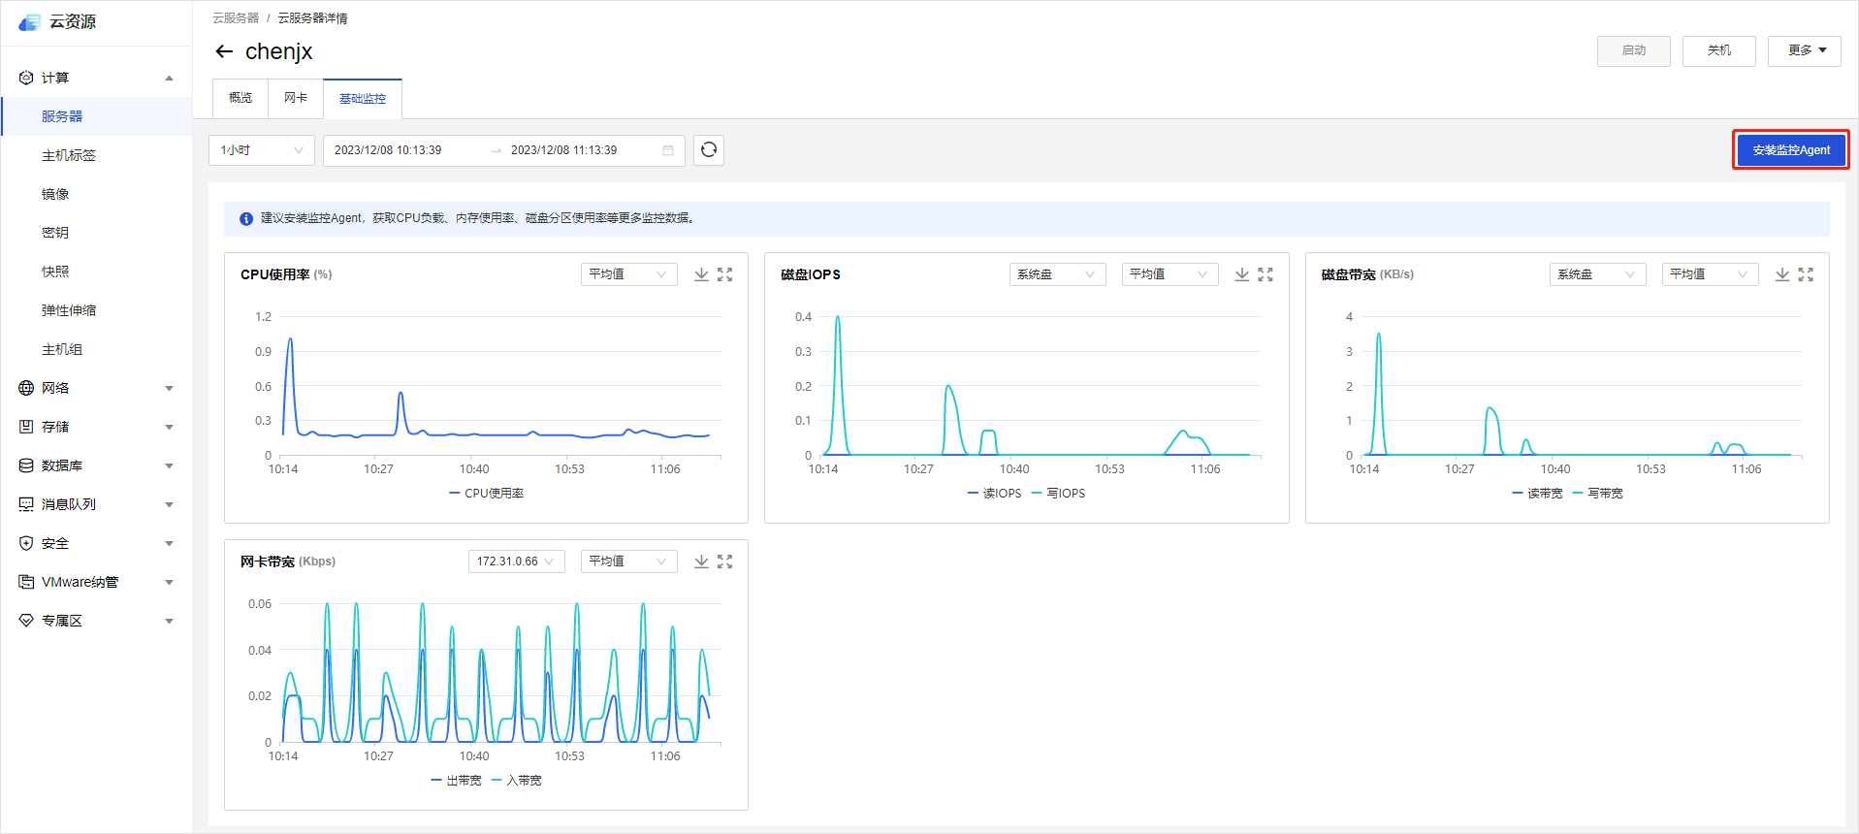1859x834 pixels.
Task: Click the 启动 button
Action: (x=1633, y=50)
